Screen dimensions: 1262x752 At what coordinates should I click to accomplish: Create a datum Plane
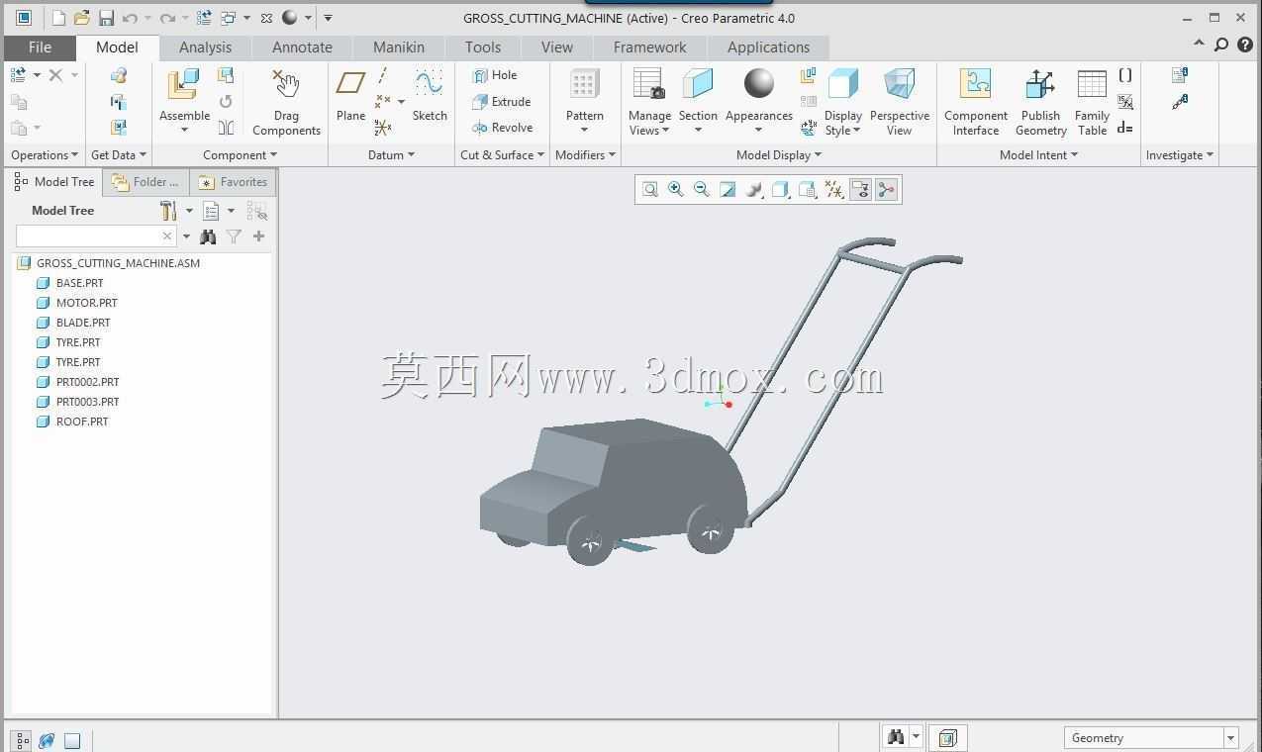pos(350,95)
